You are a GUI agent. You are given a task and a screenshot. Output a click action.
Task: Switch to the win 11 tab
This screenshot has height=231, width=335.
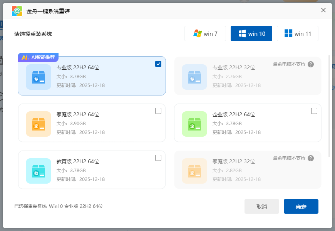(x=298, y=33)
